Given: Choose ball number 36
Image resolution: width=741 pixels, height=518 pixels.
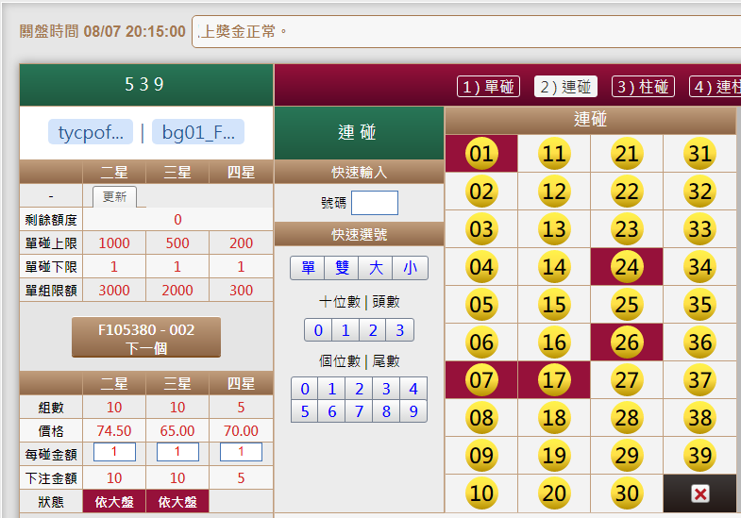Looking at the screenshot, I should (x=699, y=343).
